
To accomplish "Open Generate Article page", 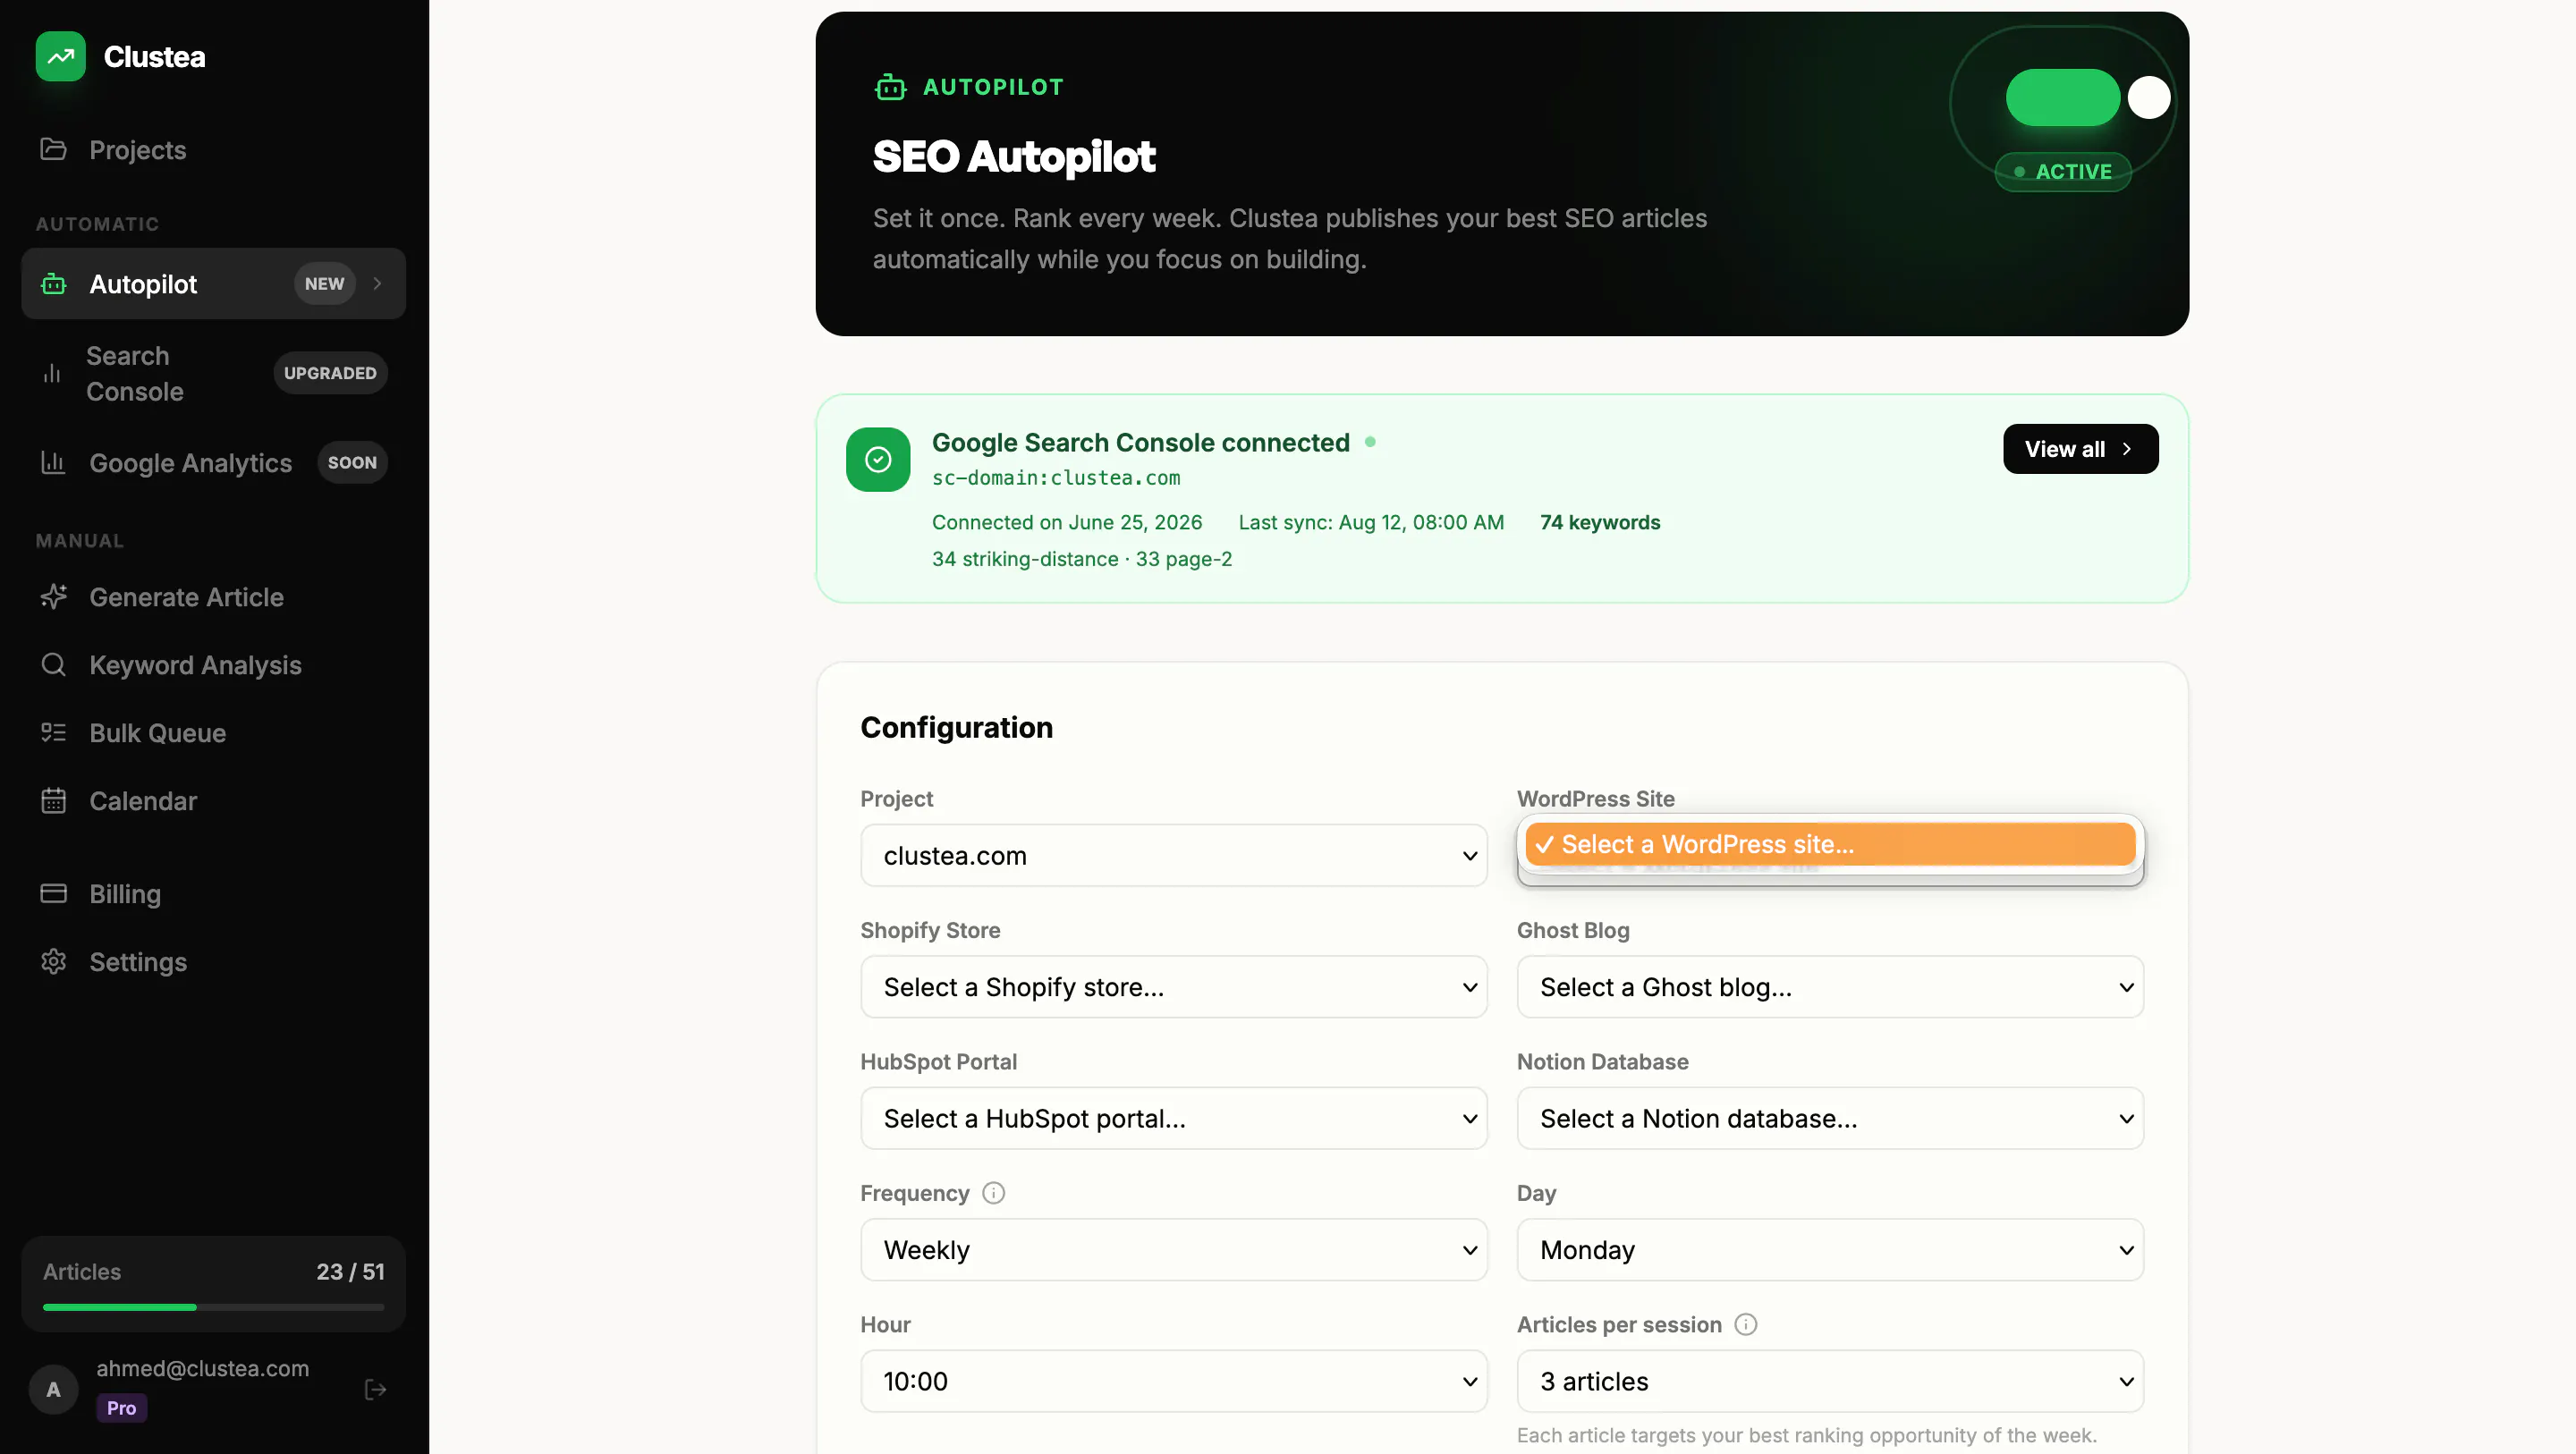I will (x=213, y=597).
